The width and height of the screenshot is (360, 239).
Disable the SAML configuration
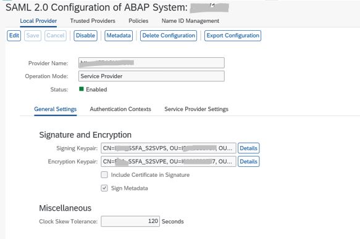(x=85, y=36)
